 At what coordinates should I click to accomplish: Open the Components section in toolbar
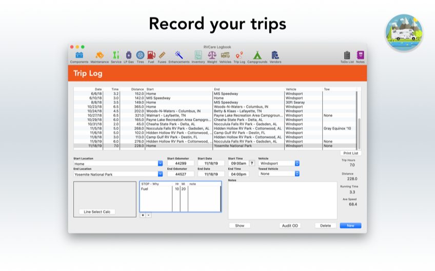point(79,55)
